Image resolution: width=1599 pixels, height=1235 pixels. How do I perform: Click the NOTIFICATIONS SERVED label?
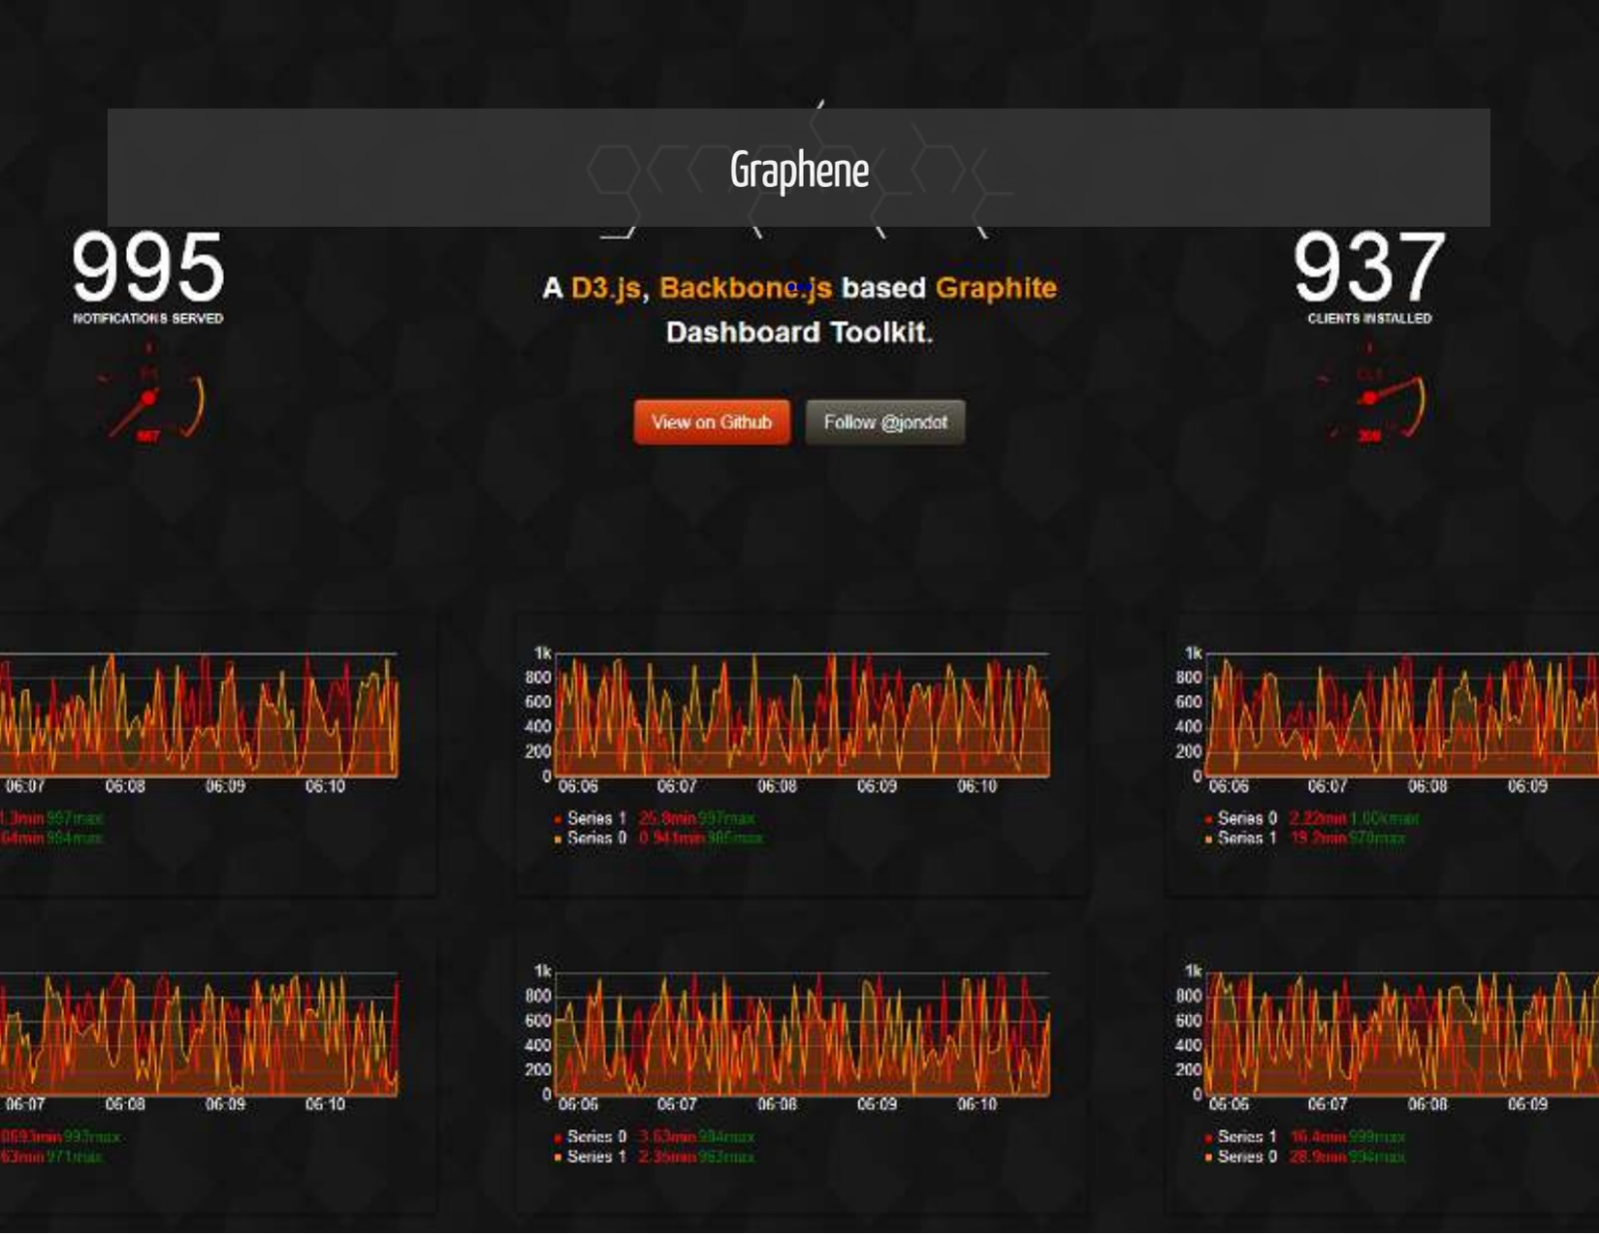tap(148, 318)
